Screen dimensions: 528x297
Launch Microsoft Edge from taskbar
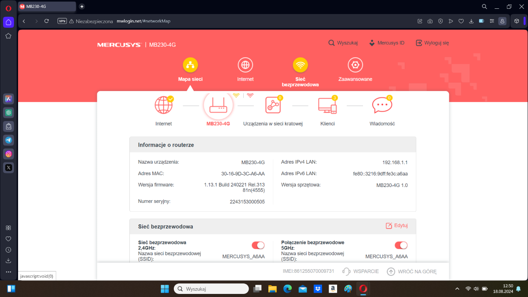[287, 289]
